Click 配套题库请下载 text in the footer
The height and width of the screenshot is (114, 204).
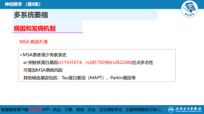click(x=15, y=110)
